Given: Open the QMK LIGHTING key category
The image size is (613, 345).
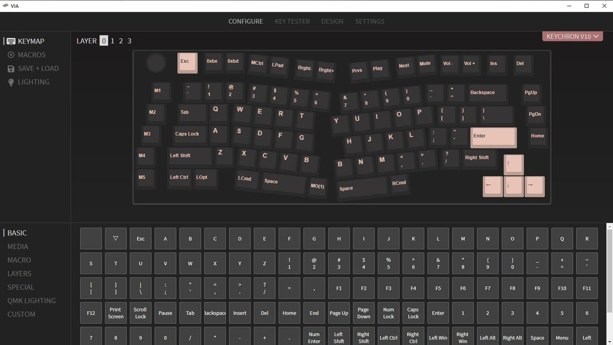Looking at the screenshot, I should tap(32, 301).
